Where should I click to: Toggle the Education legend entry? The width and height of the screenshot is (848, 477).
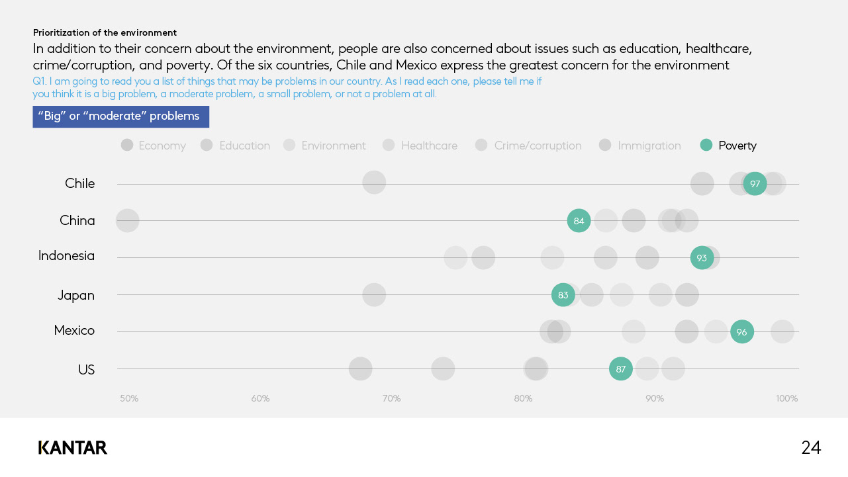235,146
